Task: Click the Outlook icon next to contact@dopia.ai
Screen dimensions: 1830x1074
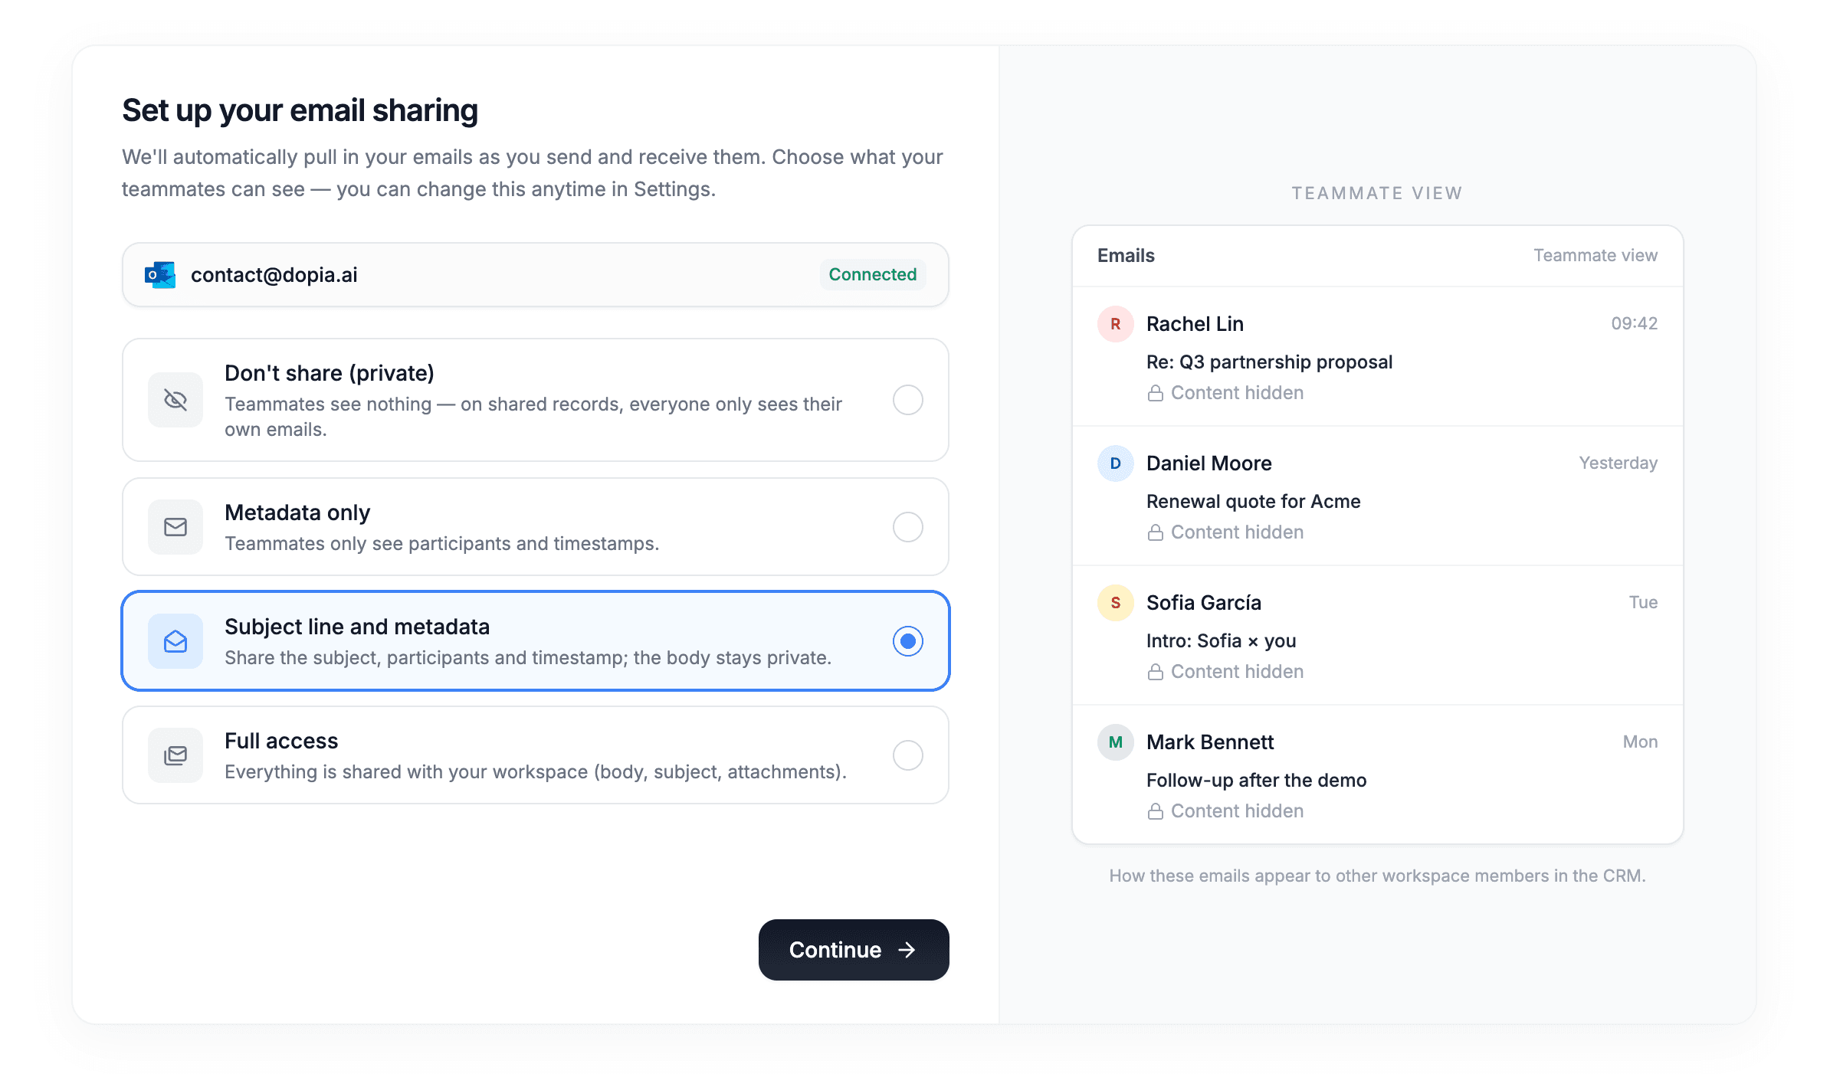Action: tap(159, 275)
